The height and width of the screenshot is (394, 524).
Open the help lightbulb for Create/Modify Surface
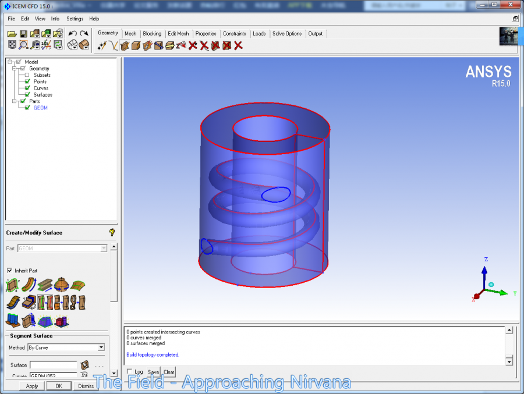112,232
